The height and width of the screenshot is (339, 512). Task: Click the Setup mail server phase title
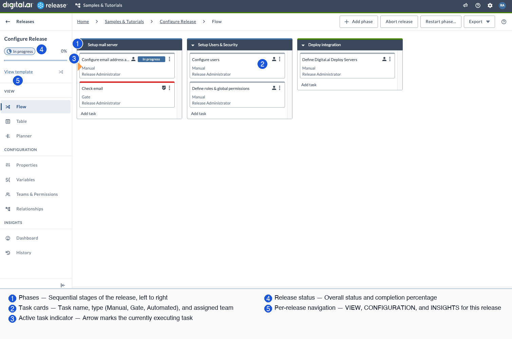pos(103,45)
